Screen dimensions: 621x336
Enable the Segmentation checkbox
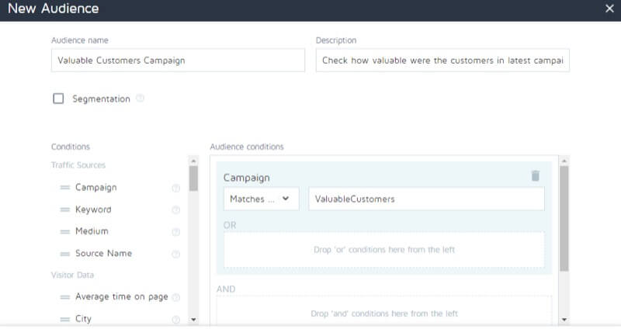point(58,99)
